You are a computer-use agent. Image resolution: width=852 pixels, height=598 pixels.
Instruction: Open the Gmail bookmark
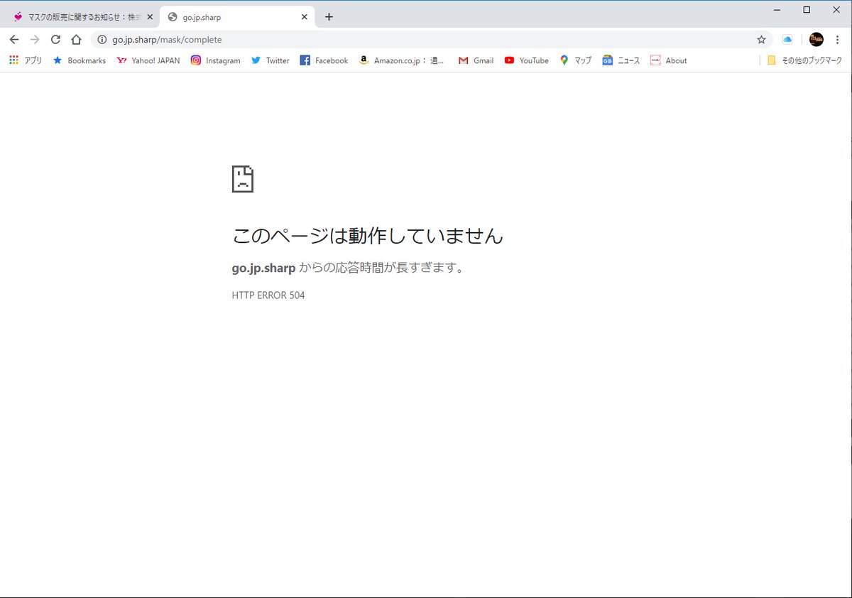point(476,60)
